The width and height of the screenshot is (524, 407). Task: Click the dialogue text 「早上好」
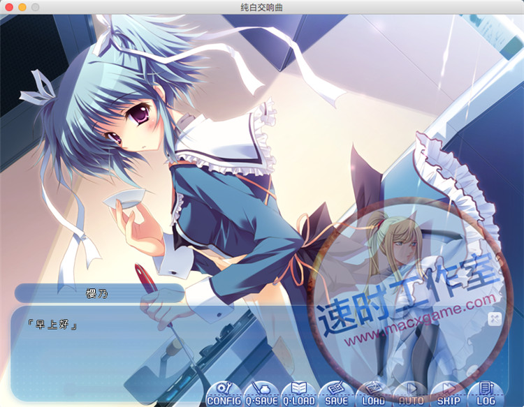(x=52, y=324)
